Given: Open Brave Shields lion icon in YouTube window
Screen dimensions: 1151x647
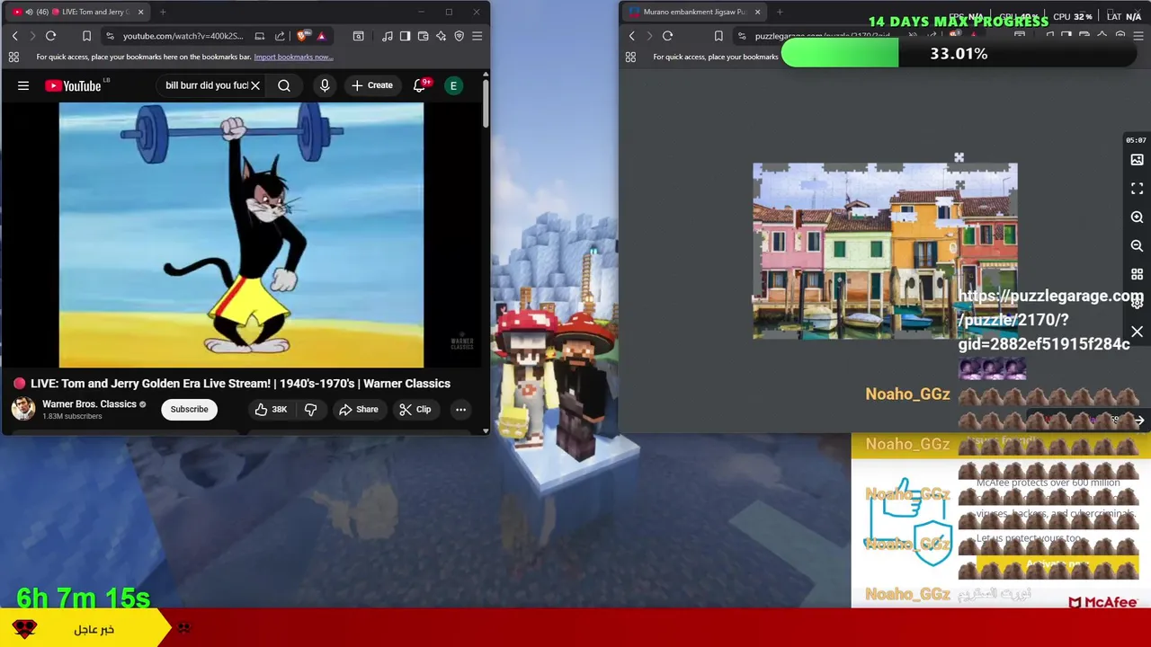Looking at the screenshot, I should click(302, 36).
